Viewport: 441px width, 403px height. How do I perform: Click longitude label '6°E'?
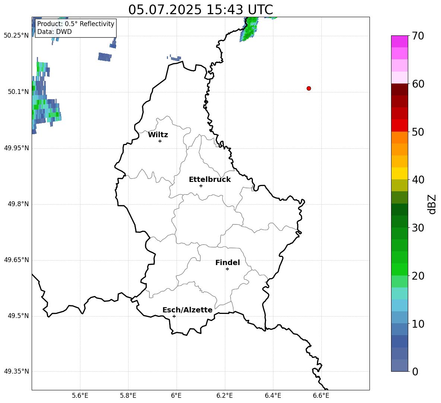tap(176, 396)
